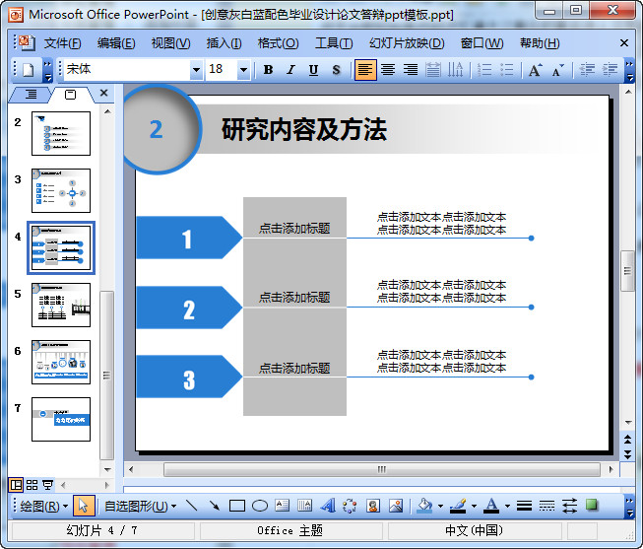The height and width of the screenshot is (549, 643).
Task: Increase indent level
Action: pos(610,70)
